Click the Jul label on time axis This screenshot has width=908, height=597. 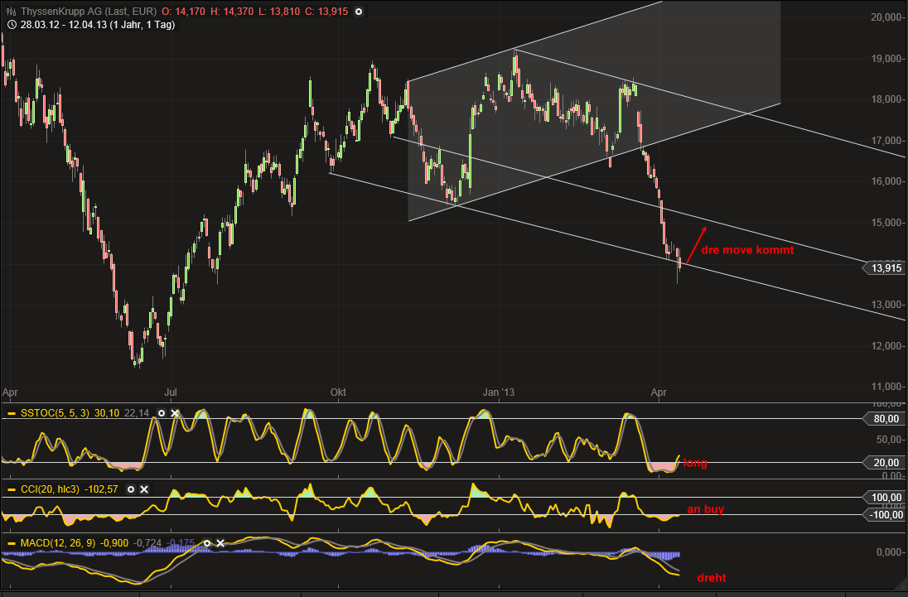(171, 392)
